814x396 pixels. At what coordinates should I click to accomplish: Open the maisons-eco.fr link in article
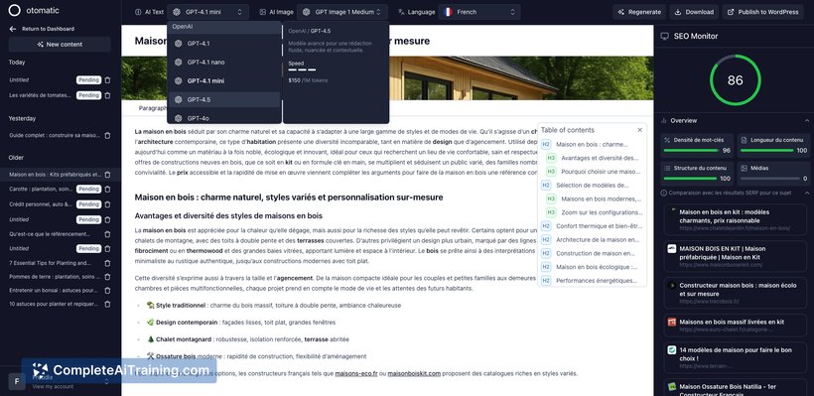(356, 374)
